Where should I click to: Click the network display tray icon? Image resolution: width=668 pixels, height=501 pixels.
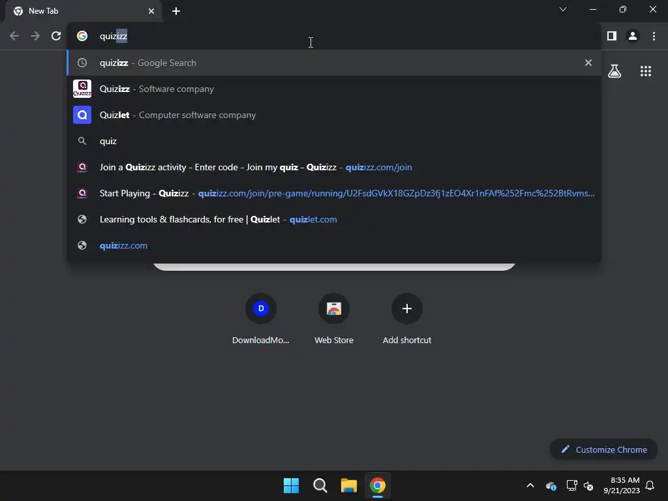click(x=571, y=485)
